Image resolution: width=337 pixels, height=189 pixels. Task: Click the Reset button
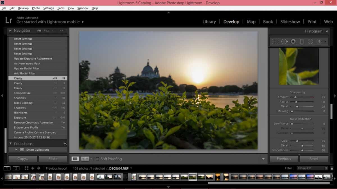point(314,158)
